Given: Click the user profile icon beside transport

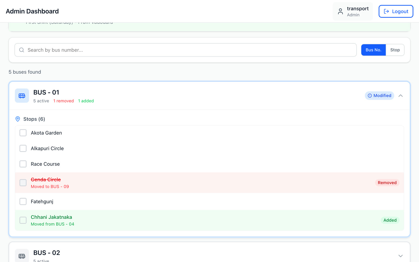Looking at the screenshot, I should pyautogui.click(x=340, y=11).
